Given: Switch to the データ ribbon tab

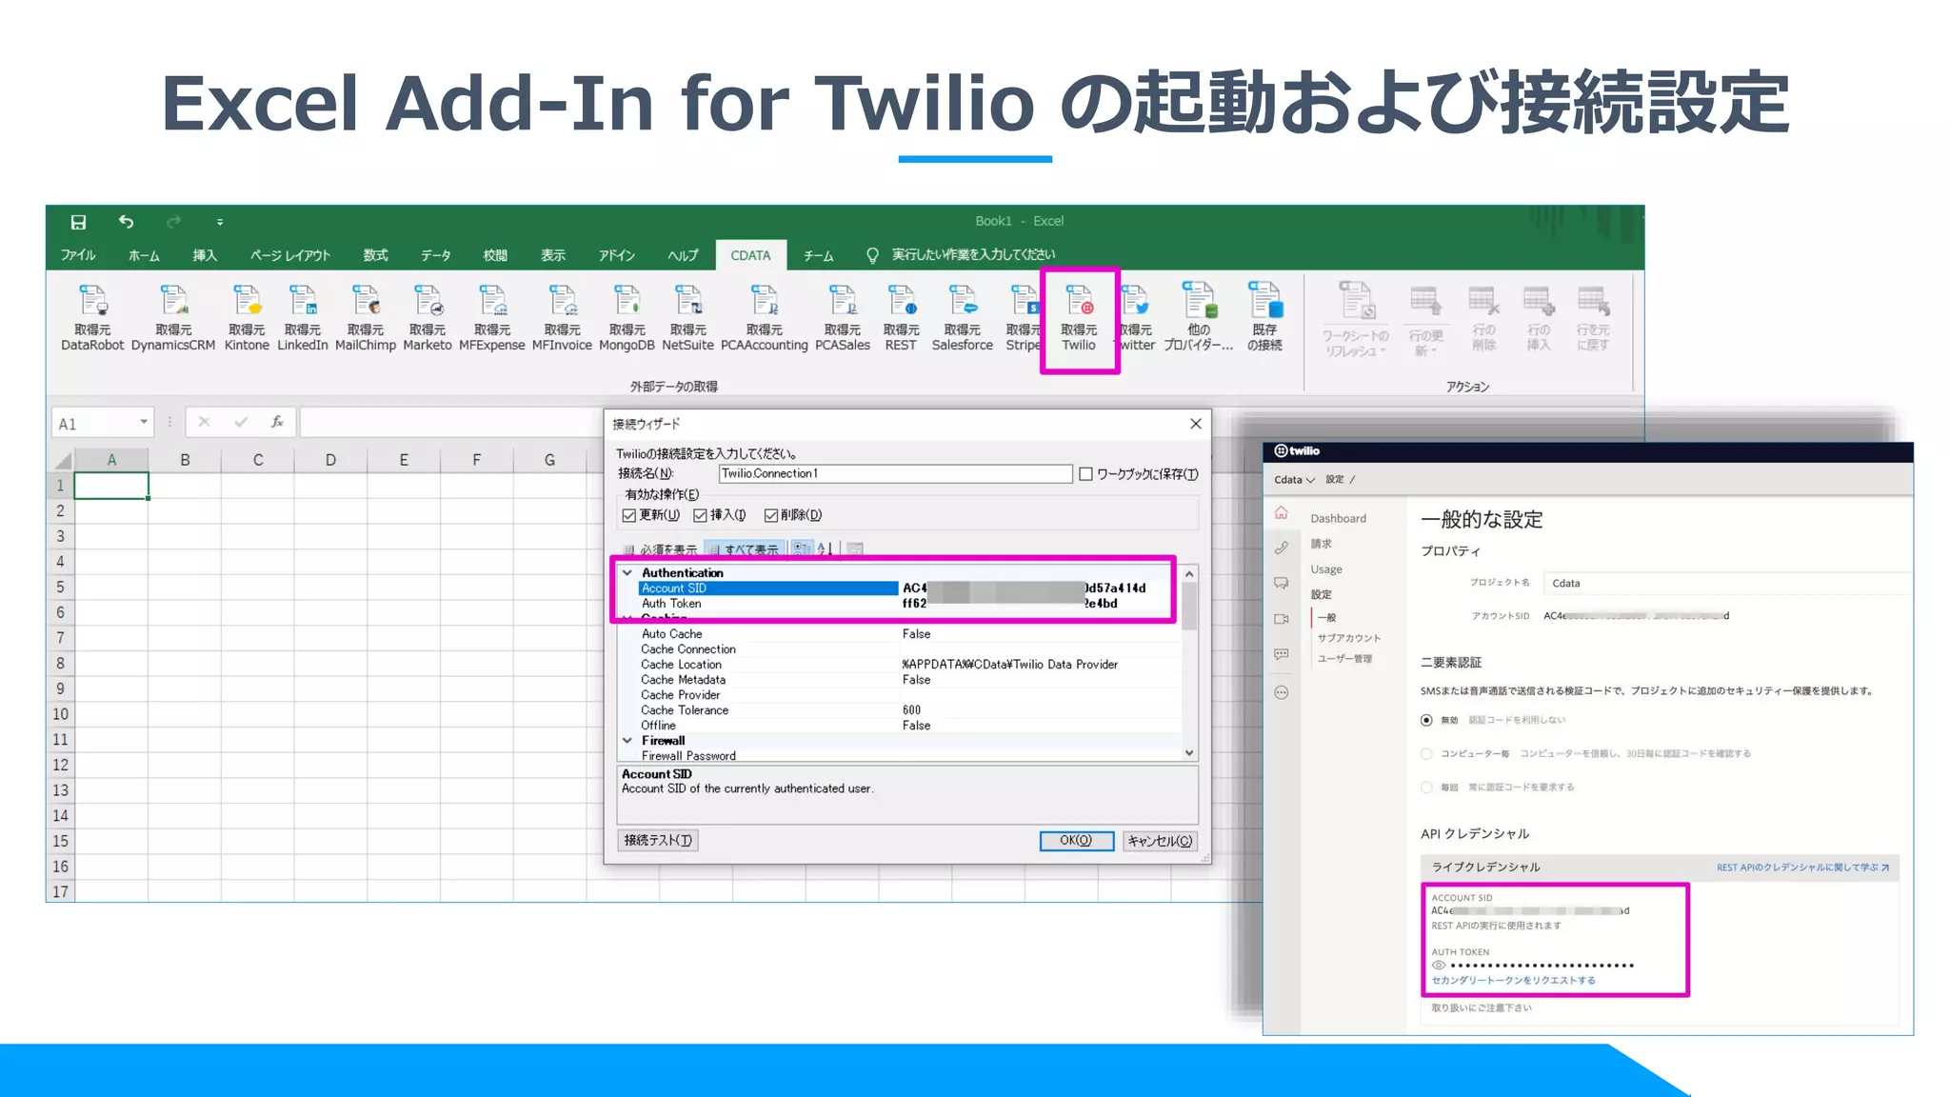Looking at the screenshot, I should tap(436, 255).
